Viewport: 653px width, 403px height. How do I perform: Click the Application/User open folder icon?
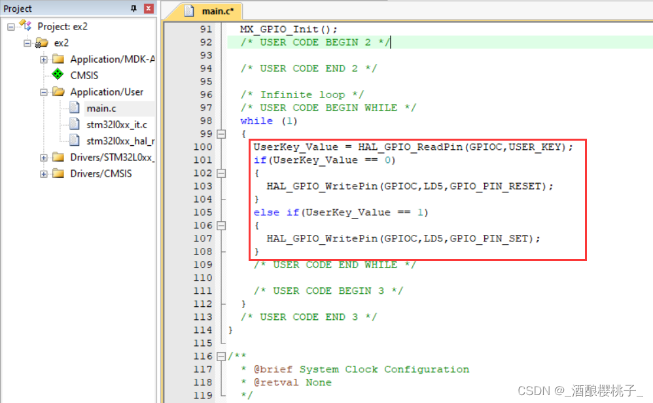tap(58, 92)
